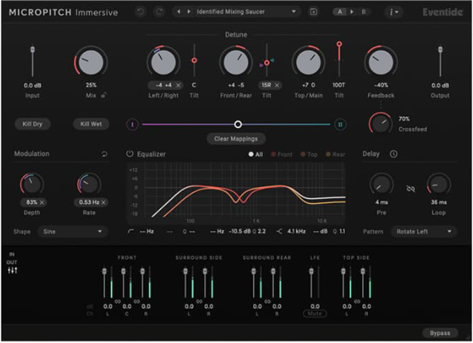Select the Front EQ band group
The height and width of the screenshot is (343, 473).
[281, 154]
